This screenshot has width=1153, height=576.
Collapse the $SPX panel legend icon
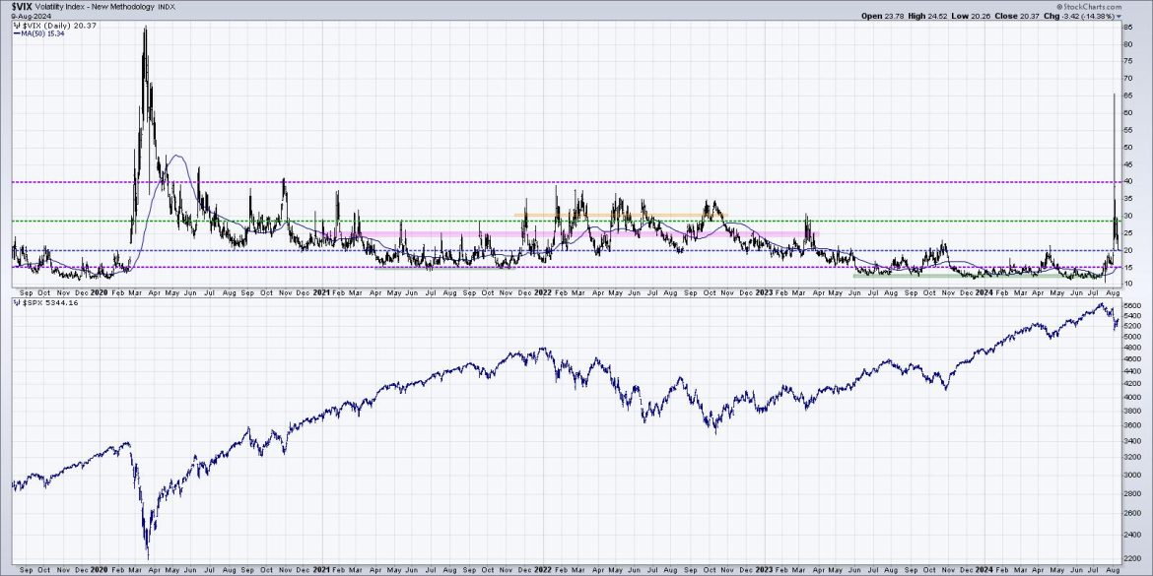pos(16,304)
